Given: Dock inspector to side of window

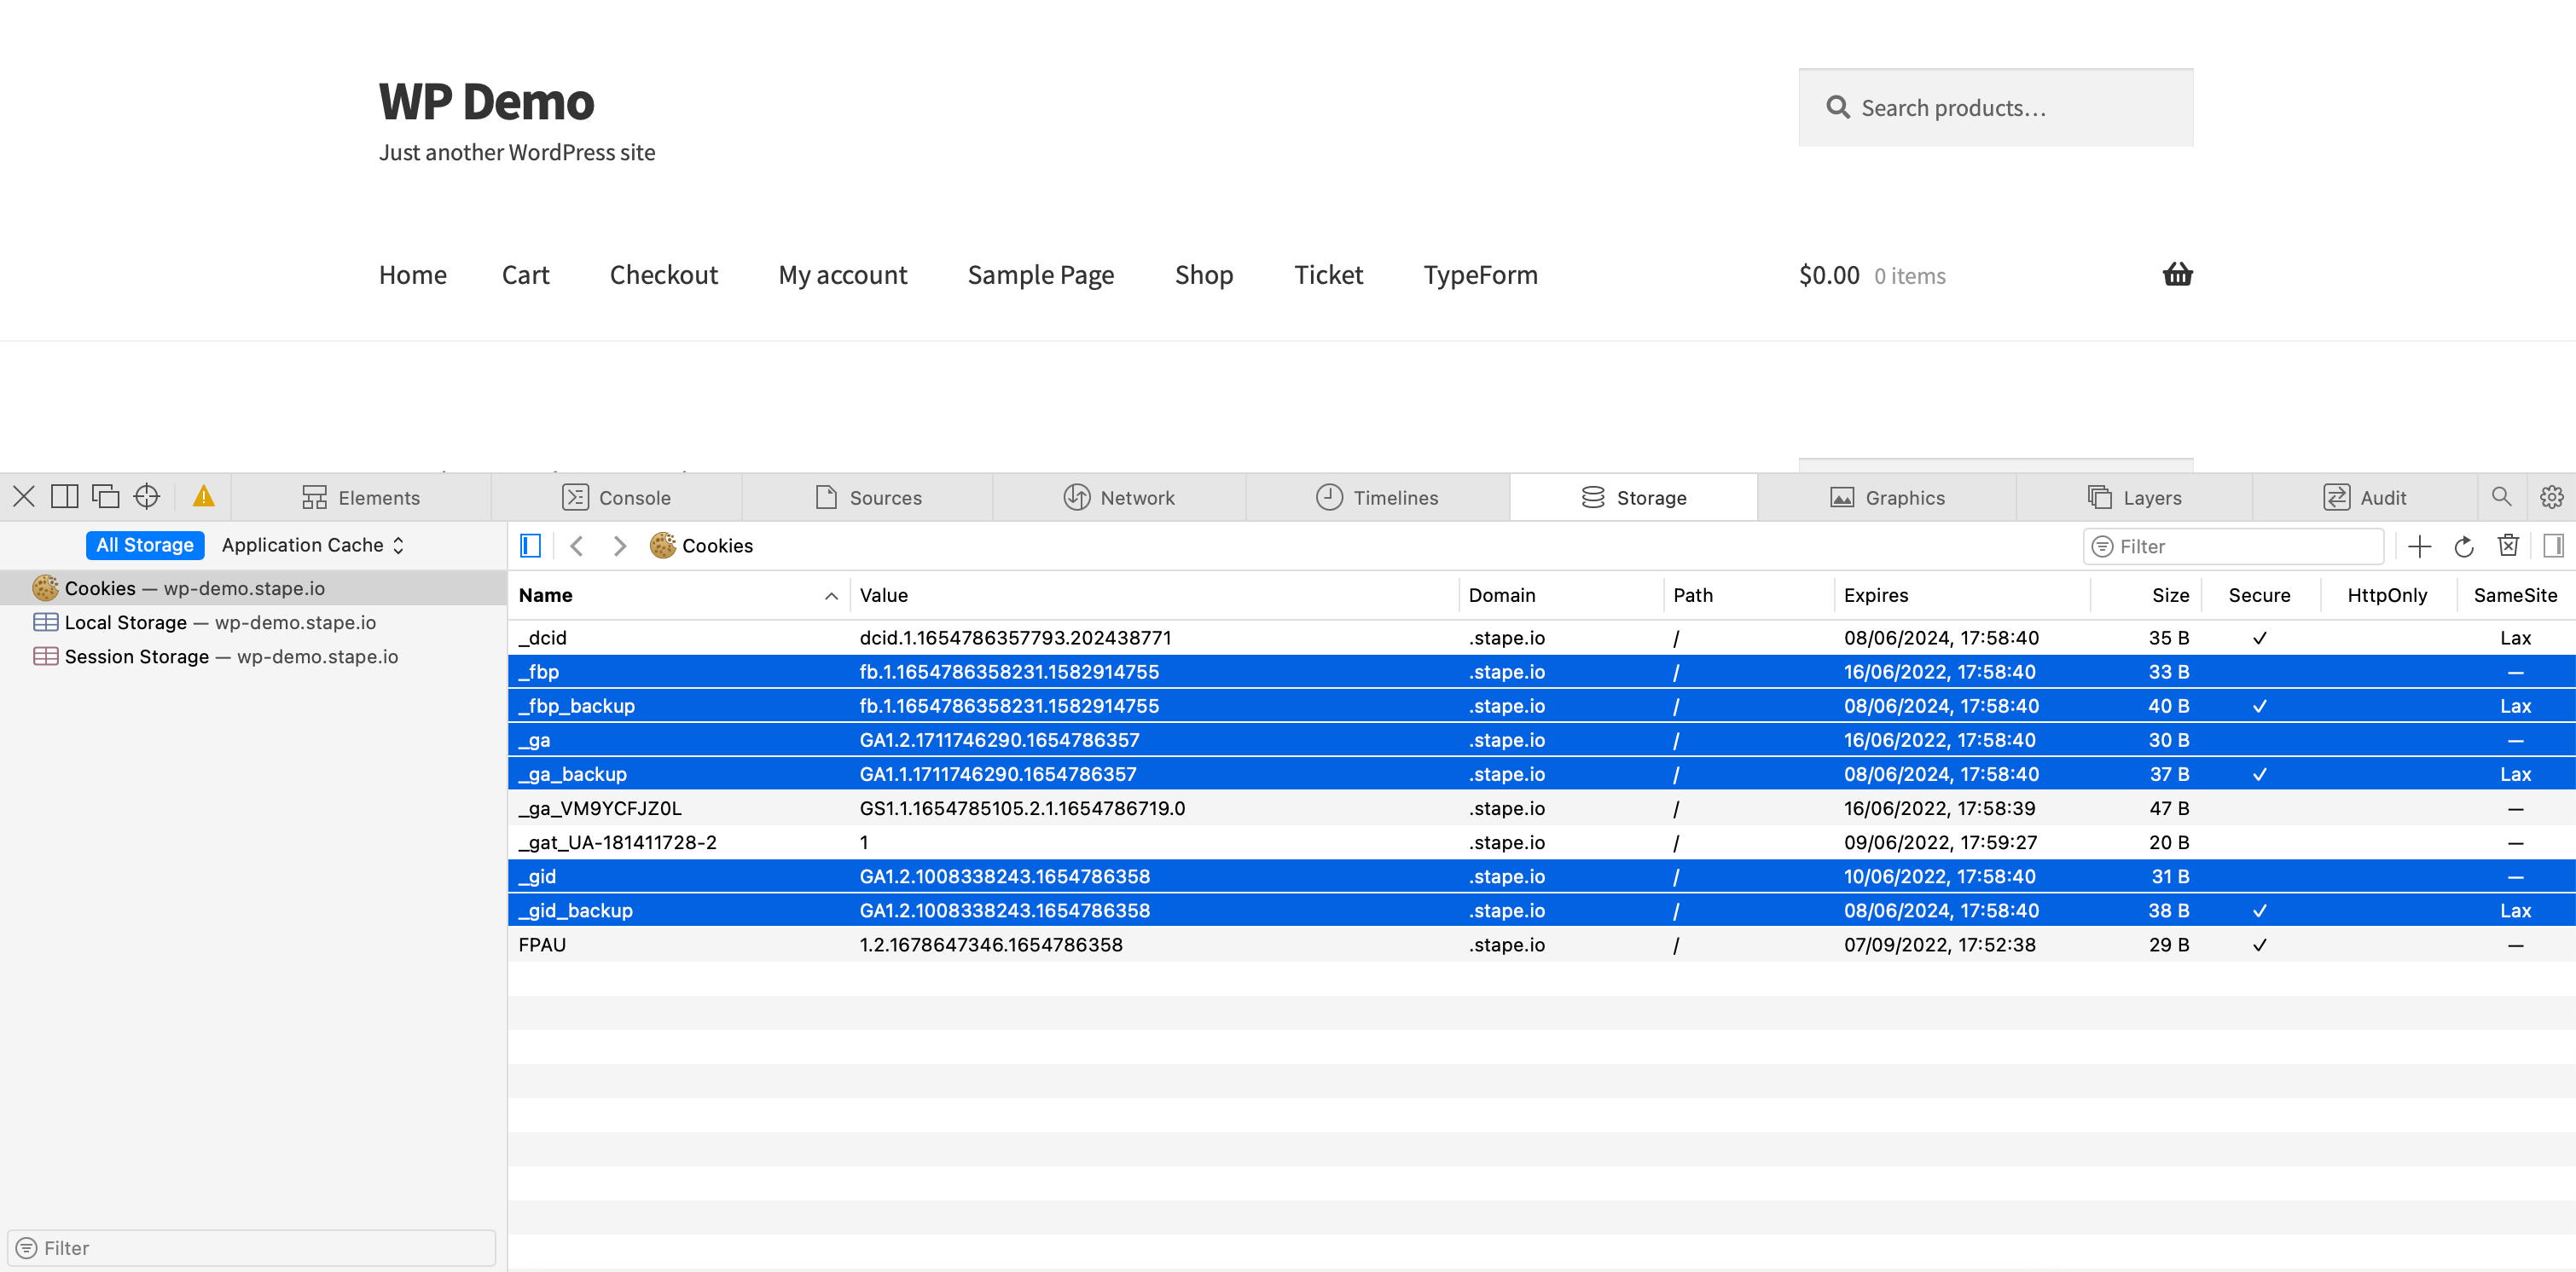Looking at the screenshot, I should pos(65,497).
